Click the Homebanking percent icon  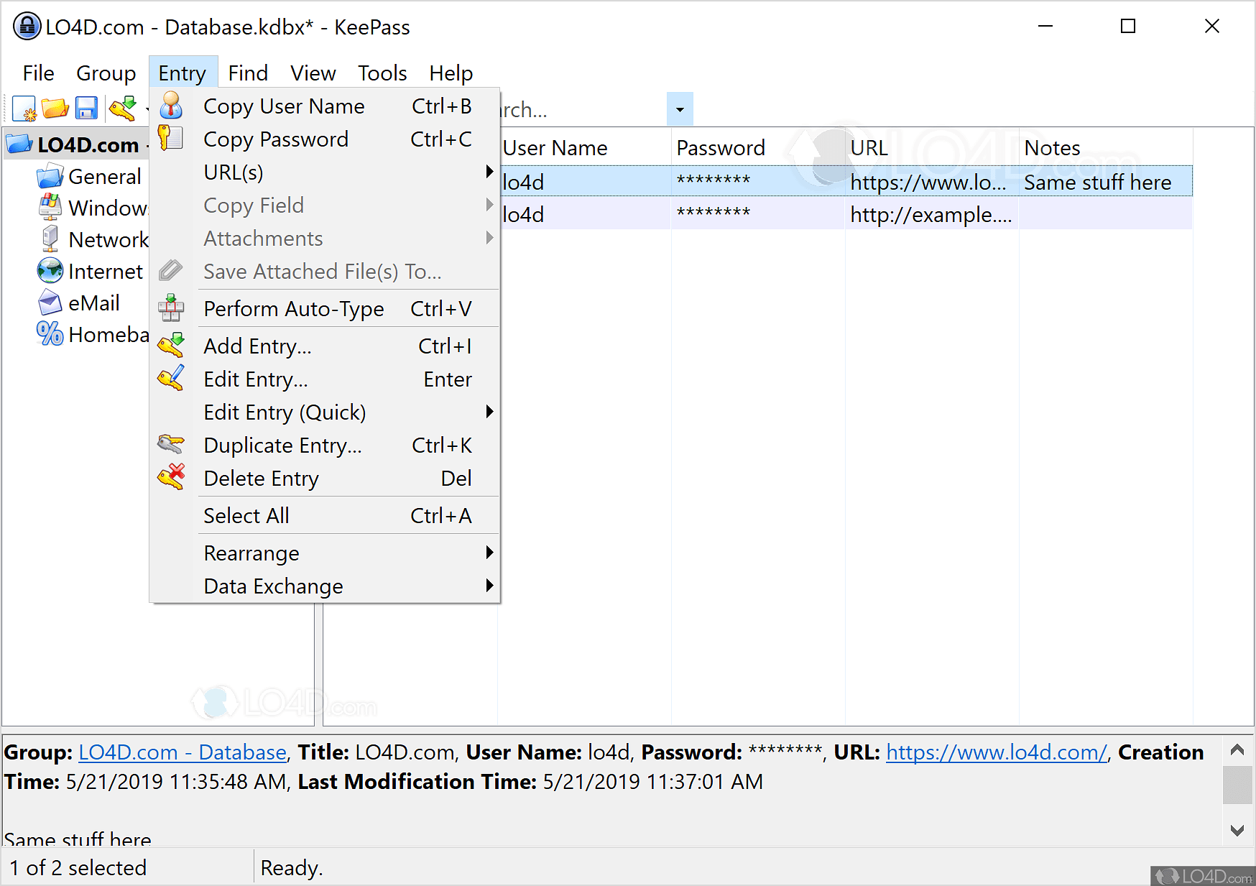coord(50,334)
